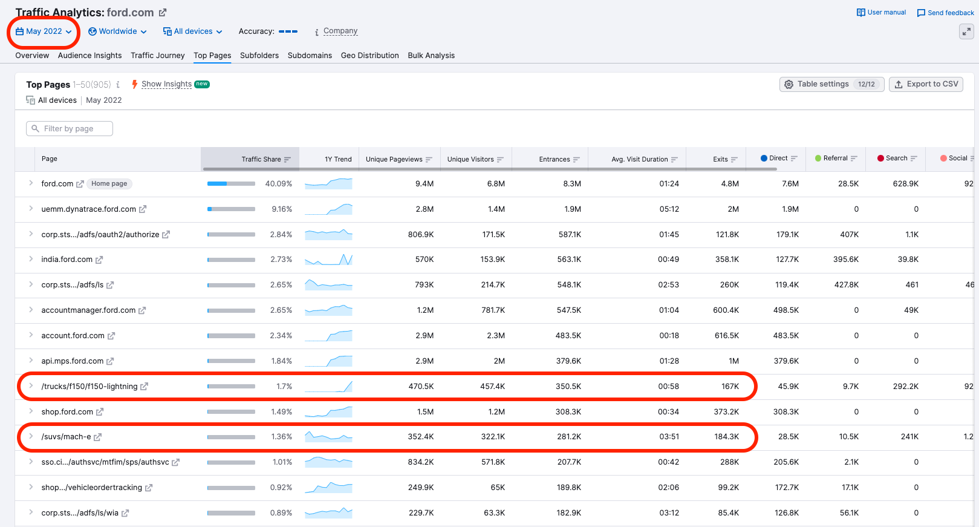This screenshot has height=527, width=979.
Task: Expand the india.ford.com row
Action: [x=31, y=258]
